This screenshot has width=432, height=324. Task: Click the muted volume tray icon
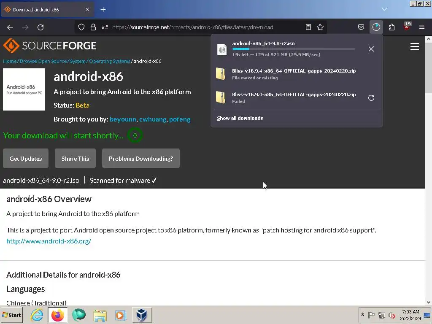point(392,315)
